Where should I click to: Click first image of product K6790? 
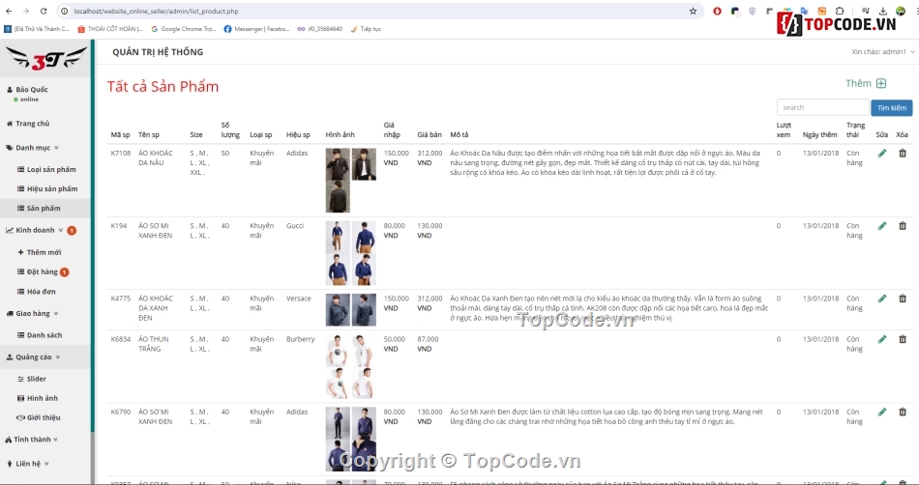pyautogui.click(x=338, y=422)
